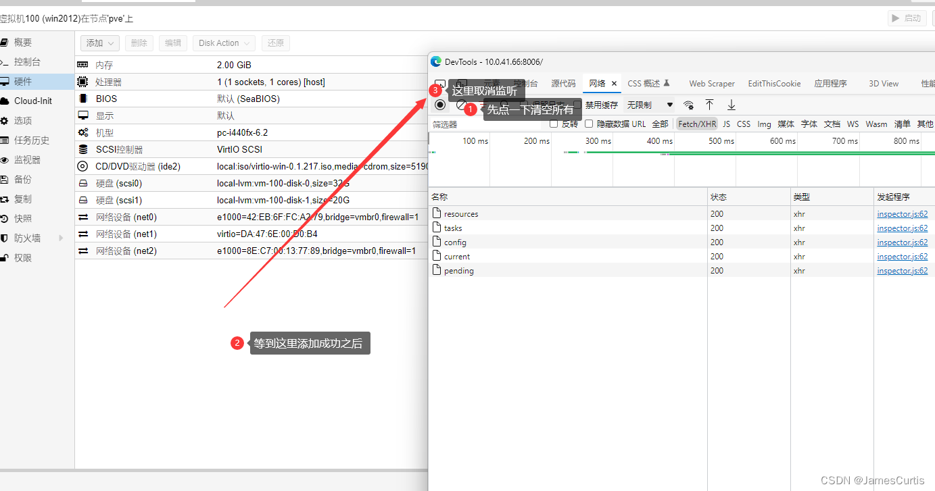Open inspector.js:62 link in resources row
Viewport: 935px width, 491px height.
902,214
